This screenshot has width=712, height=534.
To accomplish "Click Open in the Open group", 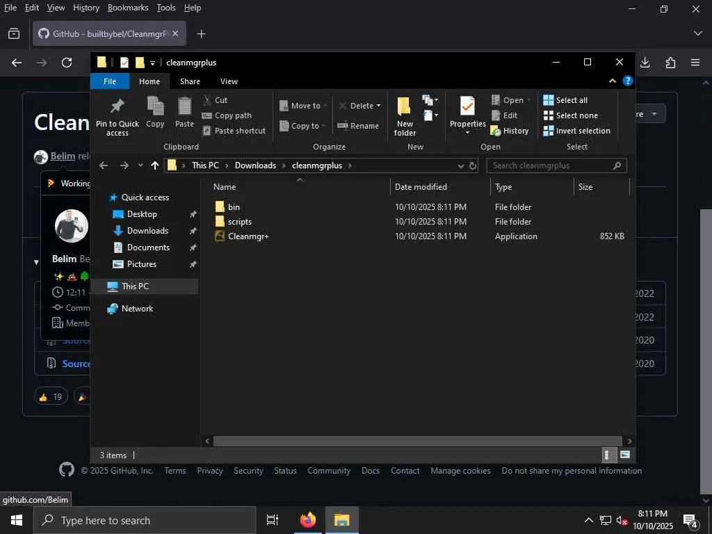I will click(511, 100).
